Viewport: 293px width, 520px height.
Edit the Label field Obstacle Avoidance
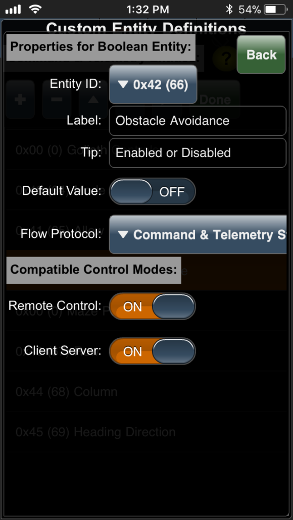198,121
